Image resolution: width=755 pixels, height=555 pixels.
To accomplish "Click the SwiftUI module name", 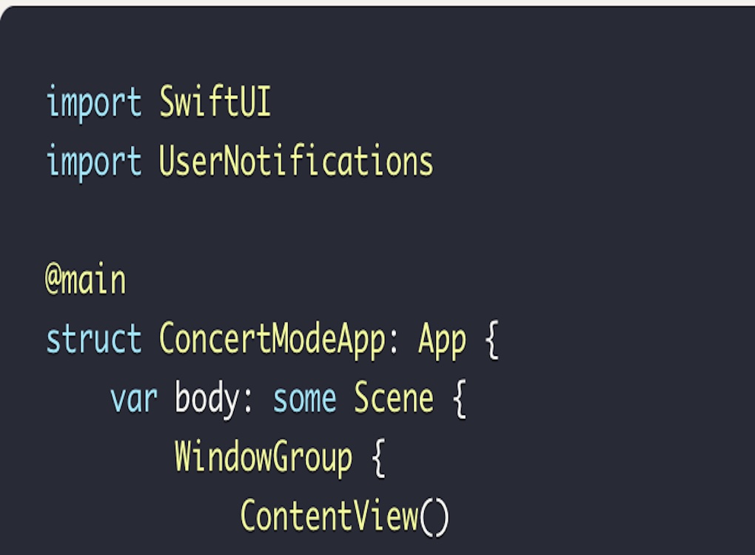I will point(215,102).
